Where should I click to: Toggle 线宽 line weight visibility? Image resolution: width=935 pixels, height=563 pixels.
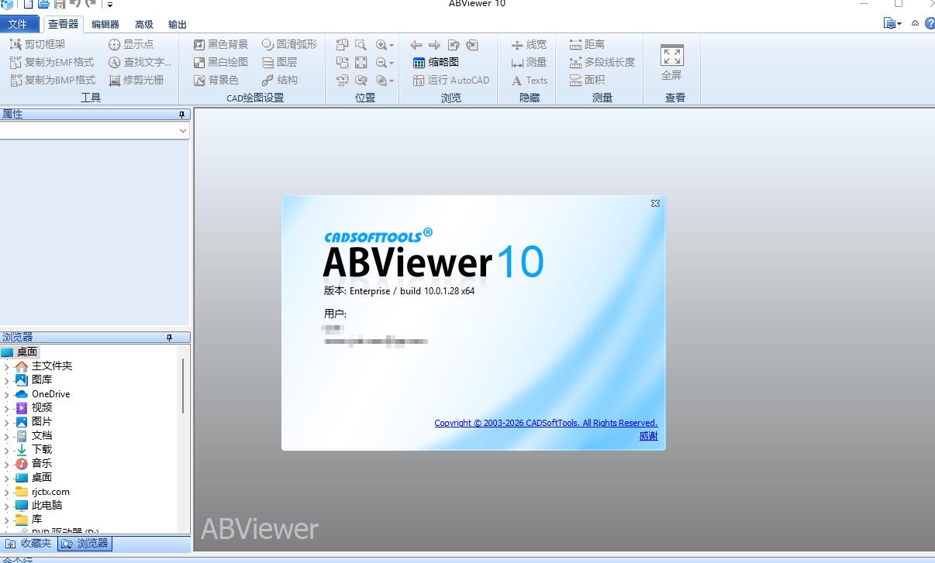point(529,44)
